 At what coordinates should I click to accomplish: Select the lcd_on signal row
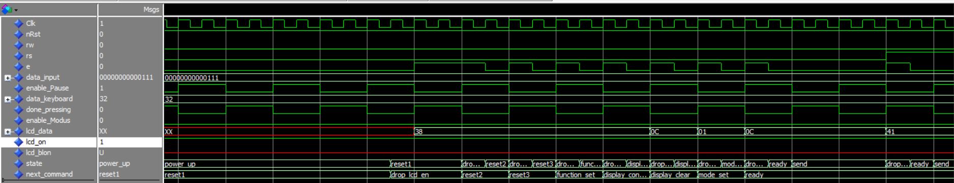81,142
